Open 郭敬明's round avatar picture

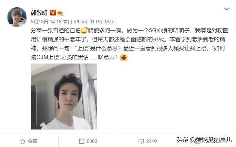coord(17,17)
